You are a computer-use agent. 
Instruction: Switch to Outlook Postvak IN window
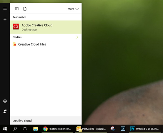[x=91, y=129]
